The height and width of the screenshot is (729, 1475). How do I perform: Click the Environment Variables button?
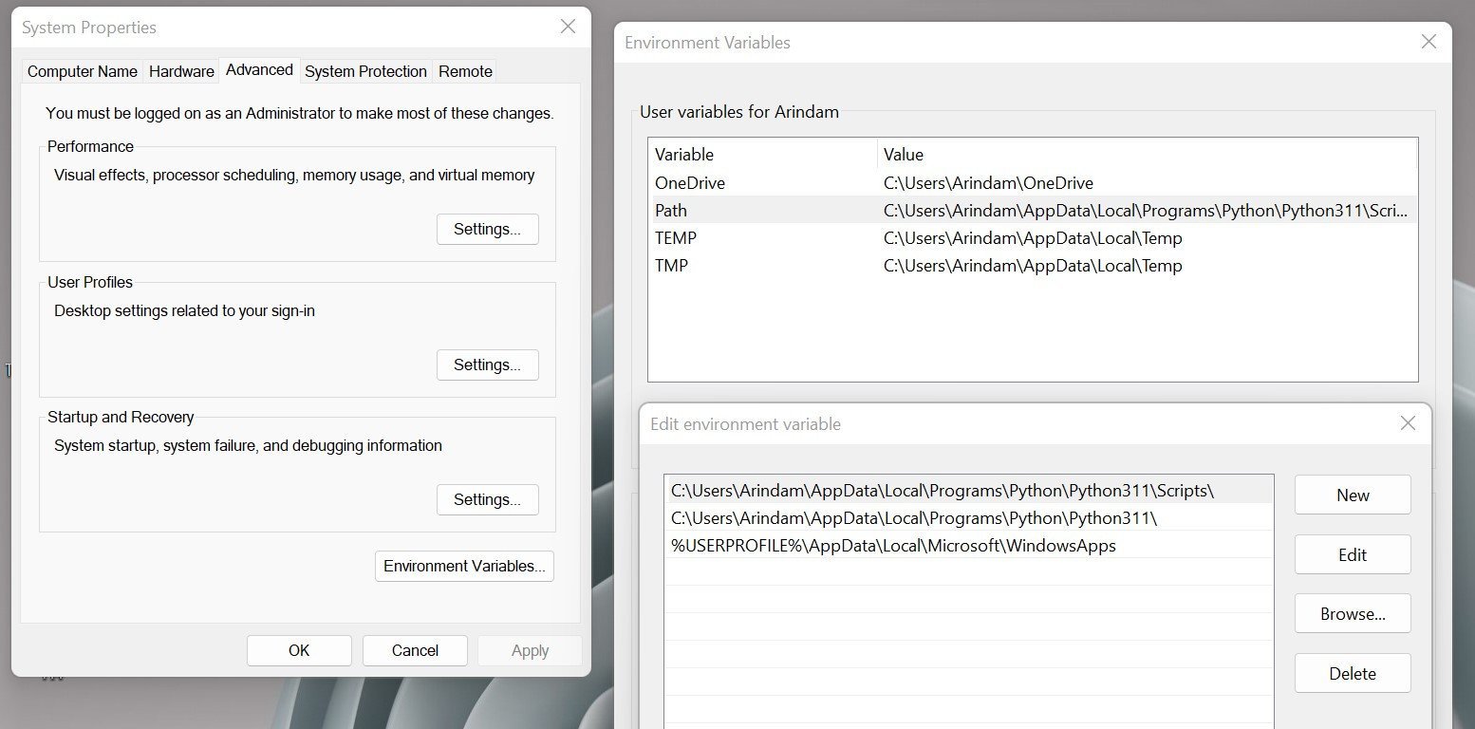pyautogui.click(x=464, y=566)
